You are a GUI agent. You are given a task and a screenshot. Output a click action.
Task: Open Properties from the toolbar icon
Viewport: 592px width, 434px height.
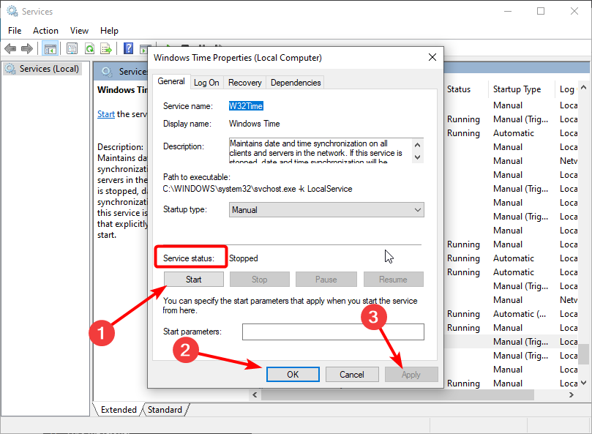pos(72,49)
